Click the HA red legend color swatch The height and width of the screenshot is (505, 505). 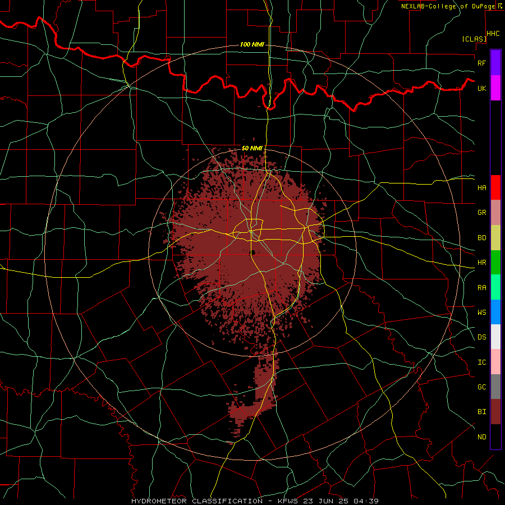(x=495, y=187)
